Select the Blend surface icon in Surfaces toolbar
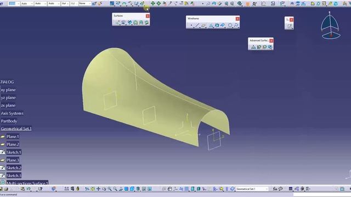The width and height of the screenshot is (351, 197). 146,22
